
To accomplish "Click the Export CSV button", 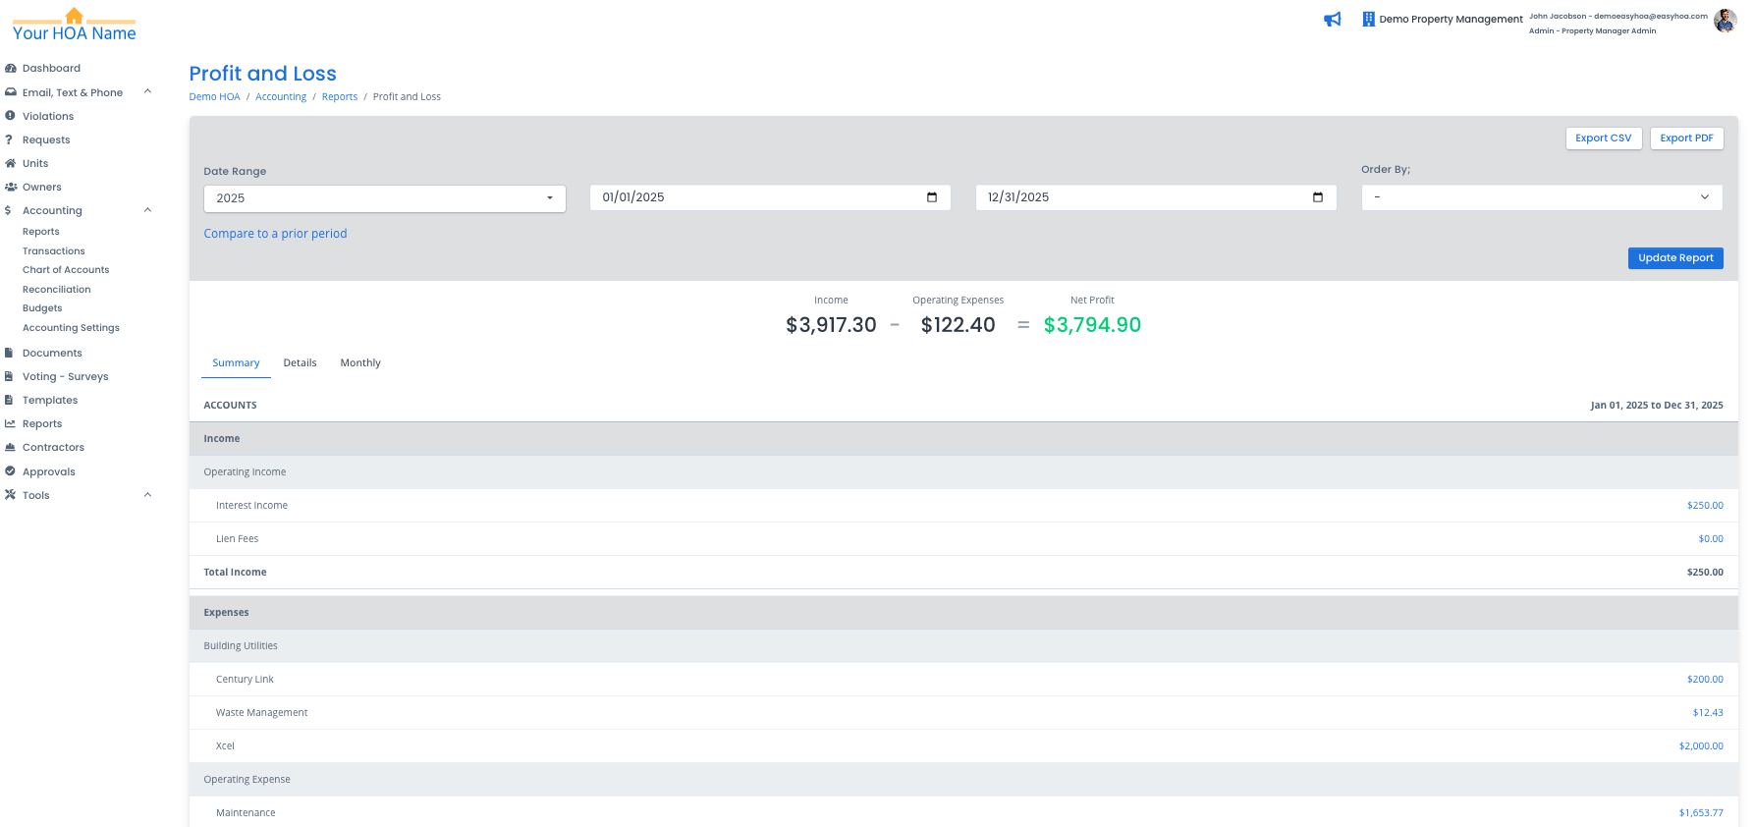I will click(1603, 138).
